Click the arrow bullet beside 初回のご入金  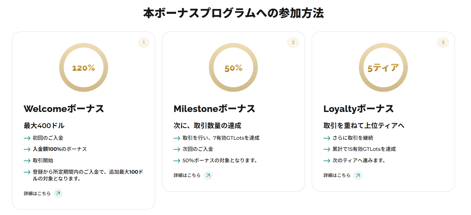coord(27,138)
